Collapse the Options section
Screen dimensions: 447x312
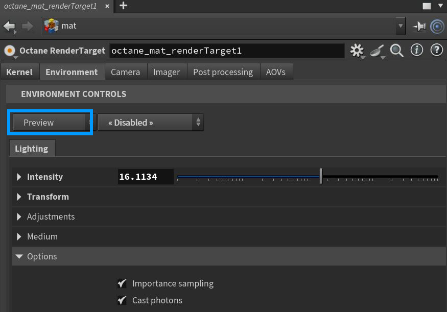19,256
